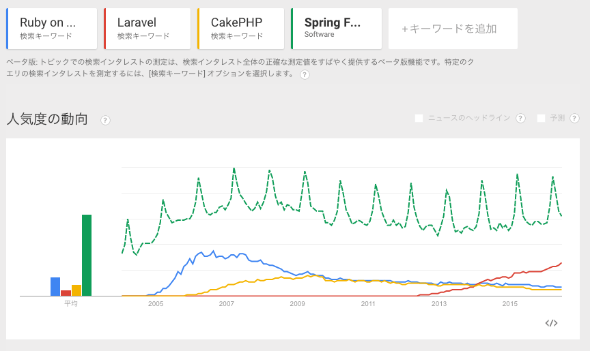Click the blue Ruby average bar
Image resolution: width=590 pixels, height=351 pixels.
click(x=55, y=287)
